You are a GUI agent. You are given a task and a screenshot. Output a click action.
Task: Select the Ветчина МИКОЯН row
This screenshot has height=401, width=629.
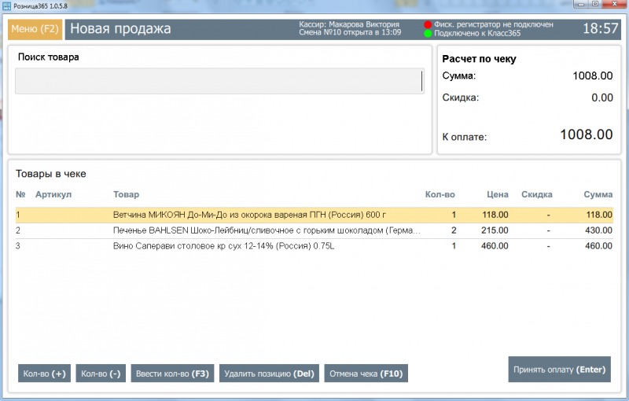coord(314,215)
